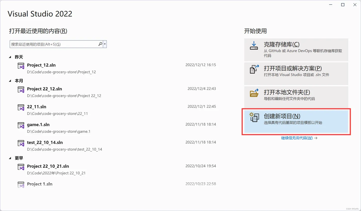Click the path D:\Code\code-grocery-store\game.1
Image resolution: width=361 pixels, height=211 pixels.
[x=59, y=131]
